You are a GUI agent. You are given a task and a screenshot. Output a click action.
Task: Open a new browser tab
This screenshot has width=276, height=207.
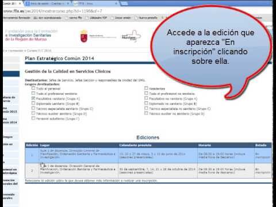(x=125, y=3)
